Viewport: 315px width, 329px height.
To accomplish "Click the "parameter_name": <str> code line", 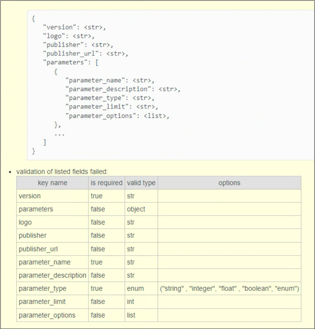I will click(x=110, y=81).
